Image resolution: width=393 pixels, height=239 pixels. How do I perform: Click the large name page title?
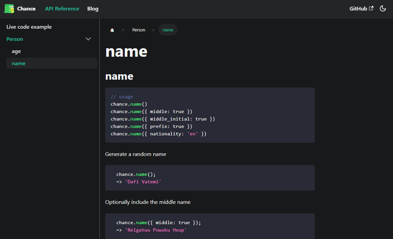[x=126, y=52]
